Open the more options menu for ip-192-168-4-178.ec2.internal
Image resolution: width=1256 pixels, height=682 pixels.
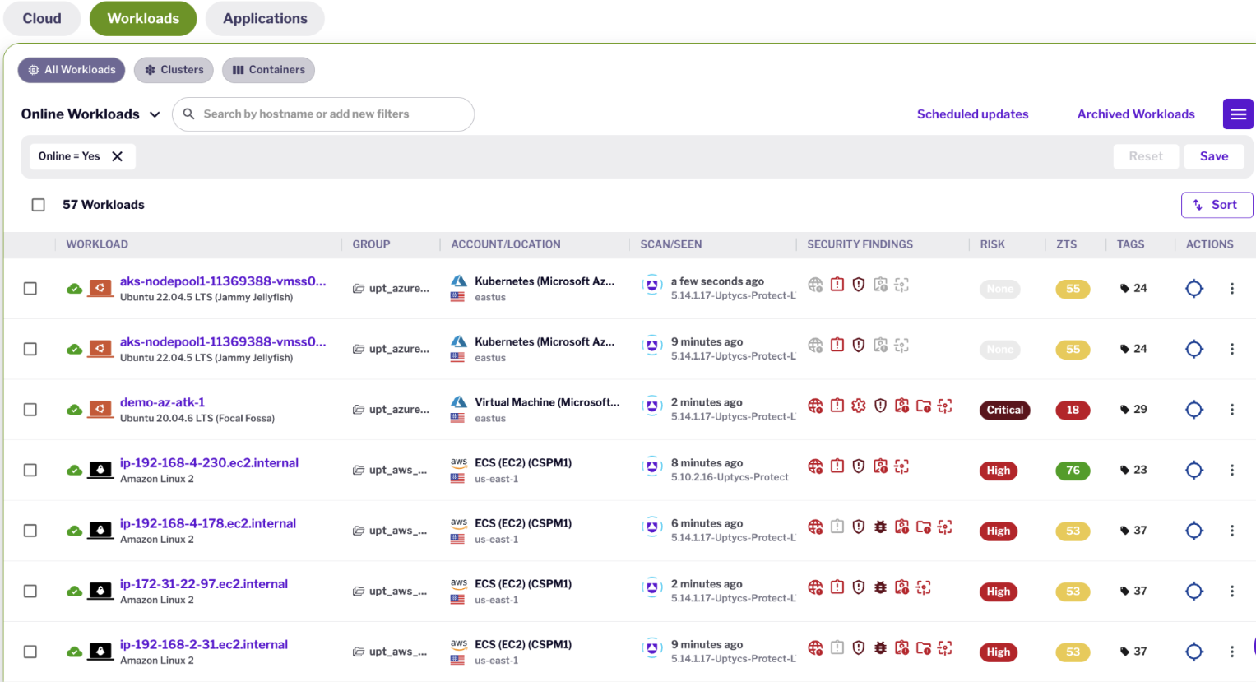point(1232,531)
